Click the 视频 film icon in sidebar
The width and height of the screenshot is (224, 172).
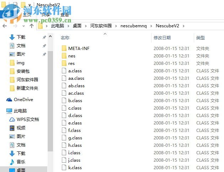[12, 128]
